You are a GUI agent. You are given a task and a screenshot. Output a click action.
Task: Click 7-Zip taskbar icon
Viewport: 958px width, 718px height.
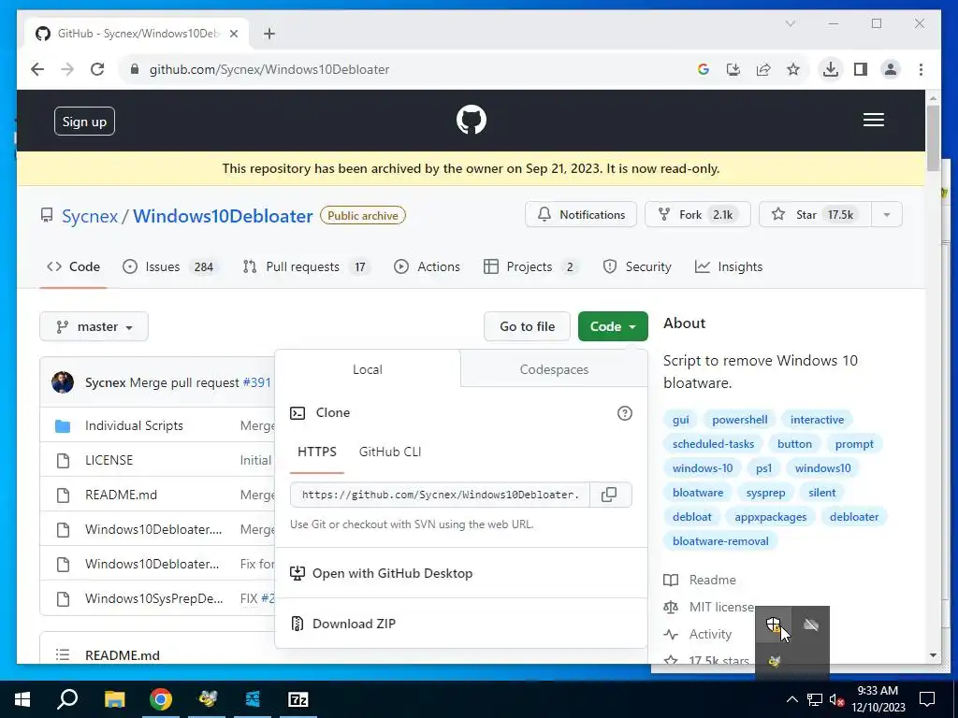pos(298,699)
